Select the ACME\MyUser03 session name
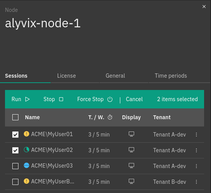This screenshot has width=211, height=193. pyautogui.click(x=52, y=166)
